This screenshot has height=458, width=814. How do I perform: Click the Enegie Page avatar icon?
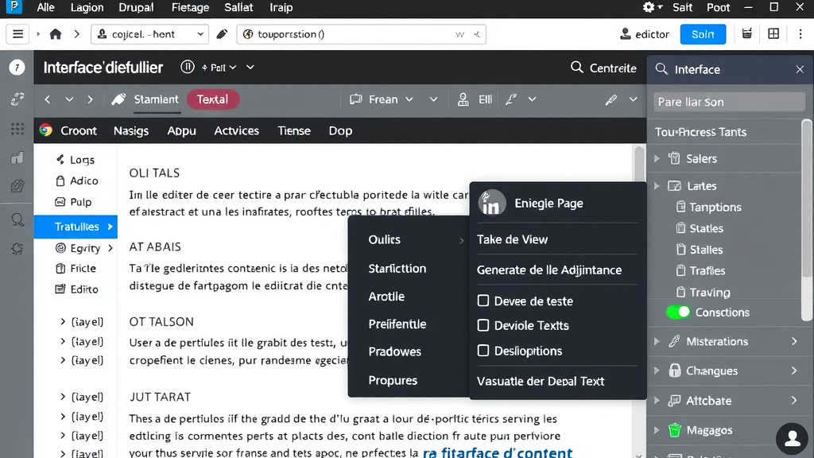[x=492, y=203]
